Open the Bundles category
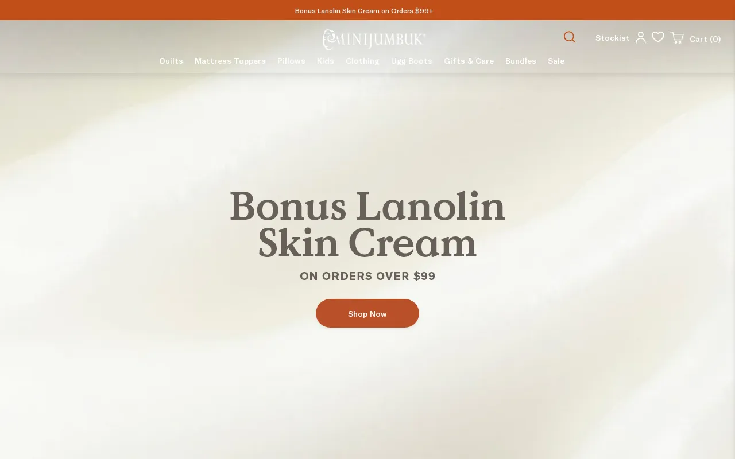735x459 pixels. (x=521, y=61)
